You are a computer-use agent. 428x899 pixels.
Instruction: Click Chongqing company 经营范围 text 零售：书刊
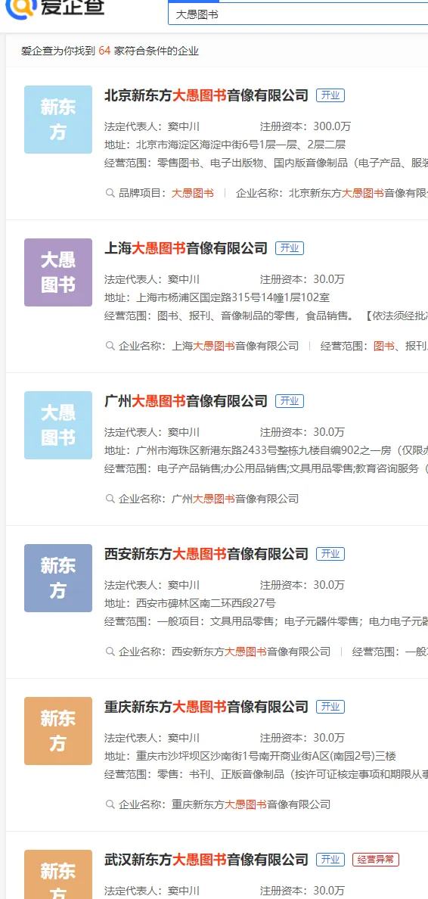pos(292,774)
